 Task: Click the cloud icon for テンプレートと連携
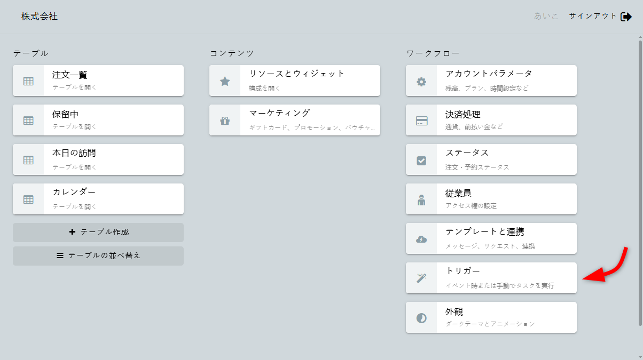pyautogui.click(x=421, y=239)
